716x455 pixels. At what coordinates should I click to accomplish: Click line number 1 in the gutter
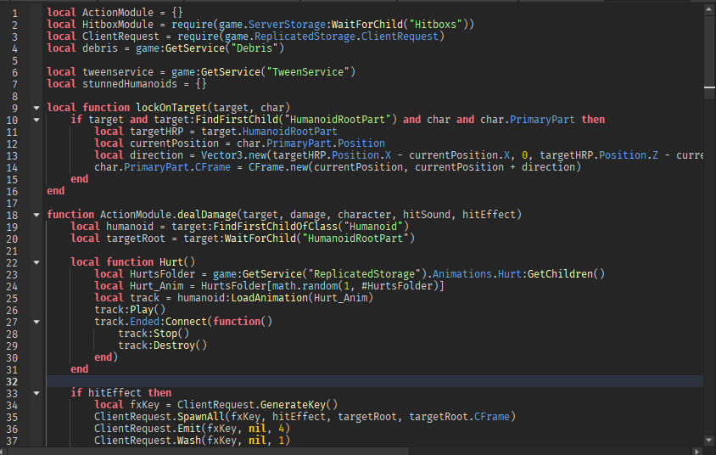click(x=14, y=14)
